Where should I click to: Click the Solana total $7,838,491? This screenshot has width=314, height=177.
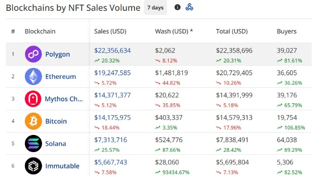(x=232, y=140)
